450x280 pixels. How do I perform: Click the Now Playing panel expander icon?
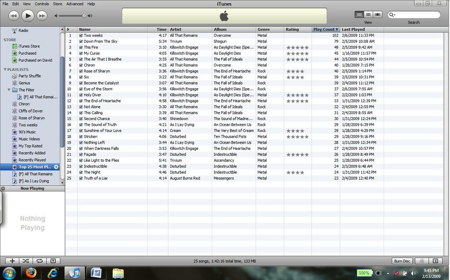(3, 188)
